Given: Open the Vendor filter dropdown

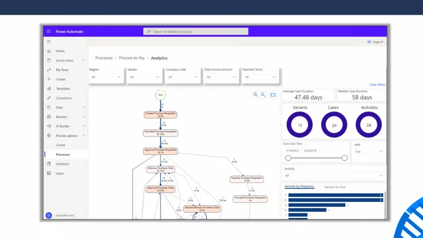Looking at the screenshot, I should 144,77.
